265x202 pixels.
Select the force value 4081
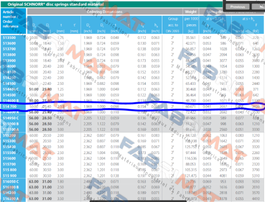(223, 176)
